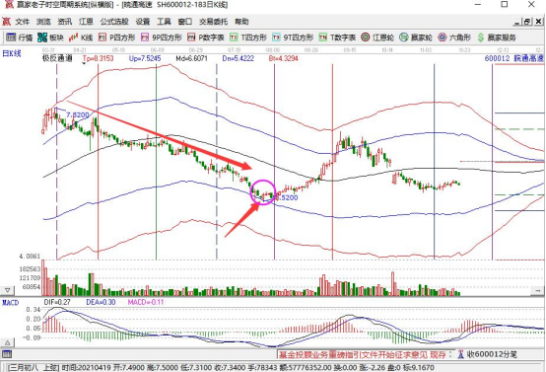
Task: Select the P四方形 tool
Action: tap(116, 37)
